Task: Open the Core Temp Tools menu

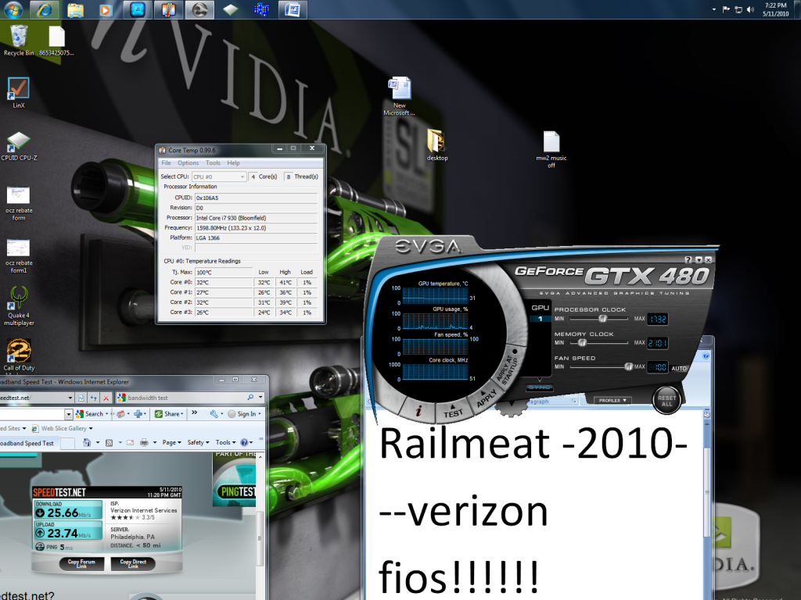Action: 213,162
